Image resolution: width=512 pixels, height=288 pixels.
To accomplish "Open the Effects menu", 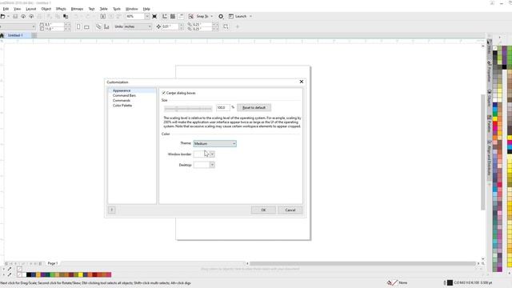I will (x=61, y=9).
